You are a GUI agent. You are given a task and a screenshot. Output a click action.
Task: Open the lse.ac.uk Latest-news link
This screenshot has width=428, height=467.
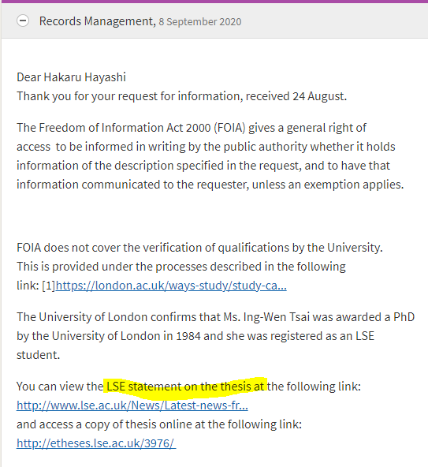click(x=132, y=405)
